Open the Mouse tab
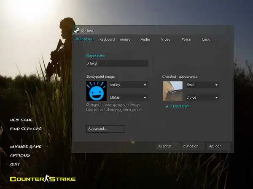Screen dimensions: 253x189 pos(125,39)
